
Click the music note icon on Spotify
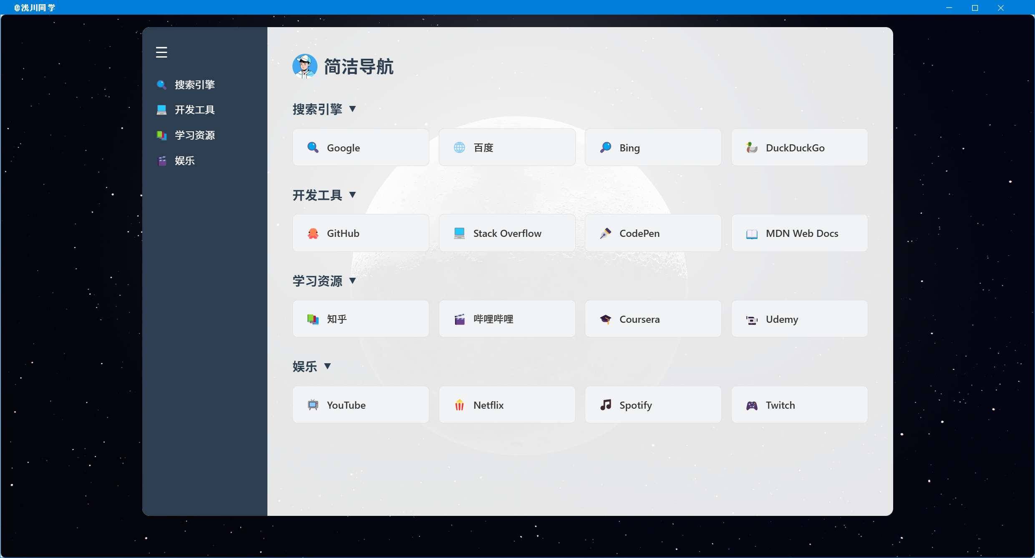[606, 405]
